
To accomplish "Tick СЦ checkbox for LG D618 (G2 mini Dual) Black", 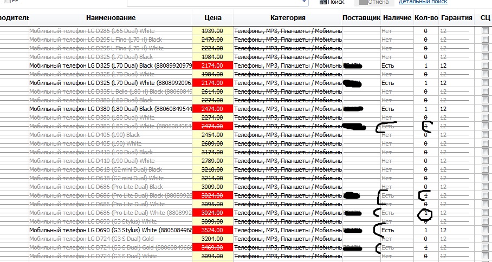I will (x=485, y=169).
